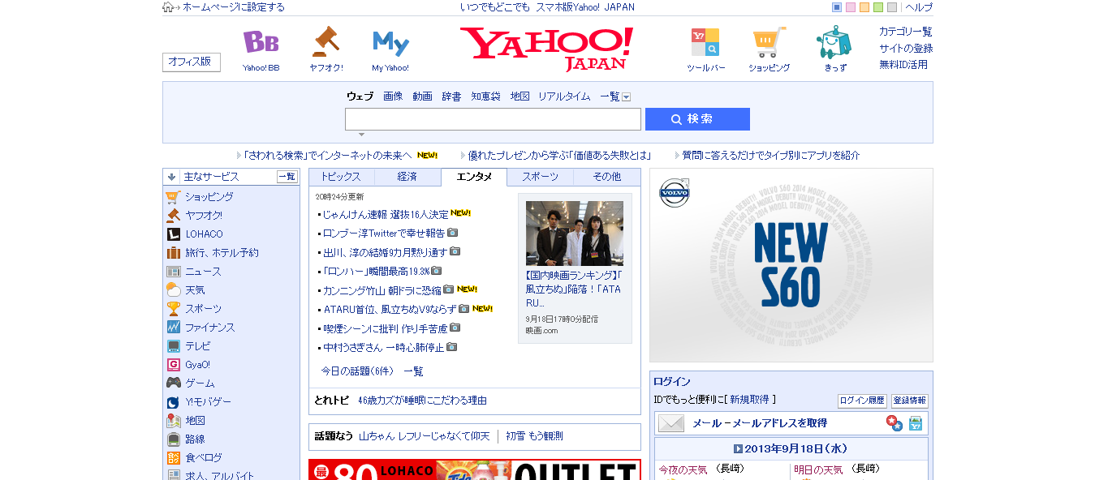This screenshot has width=1095, height=480.
Task: Open the きっず robot icon
Action: click(x=834, y=42)
